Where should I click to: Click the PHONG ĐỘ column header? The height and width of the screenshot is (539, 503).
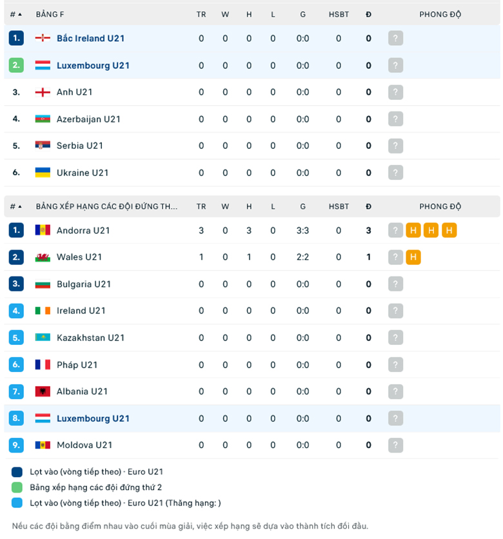(x=440, y=14)
